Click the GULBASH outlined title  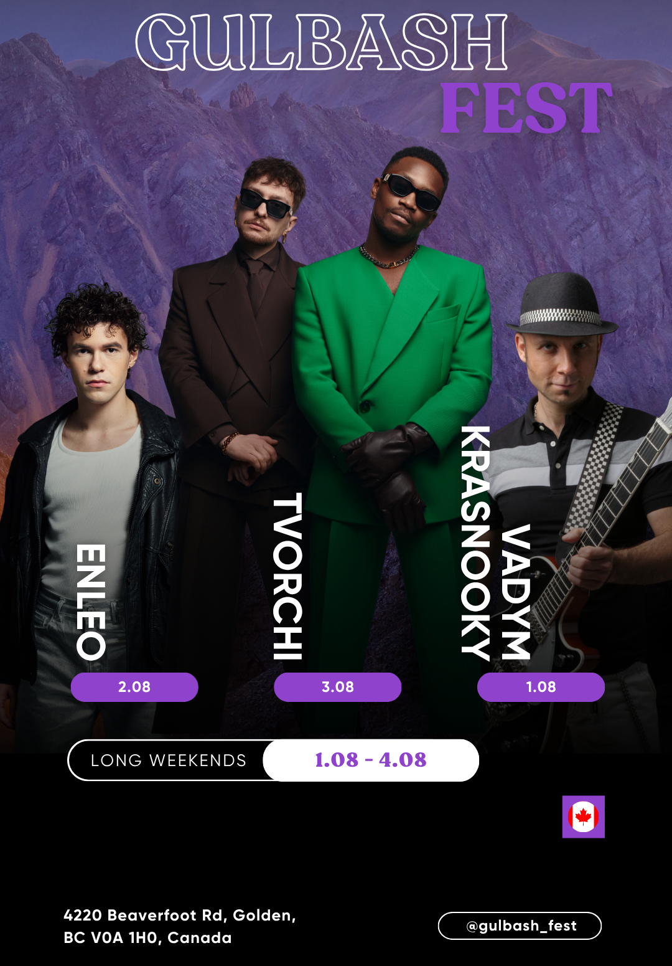tap(322, 42)
